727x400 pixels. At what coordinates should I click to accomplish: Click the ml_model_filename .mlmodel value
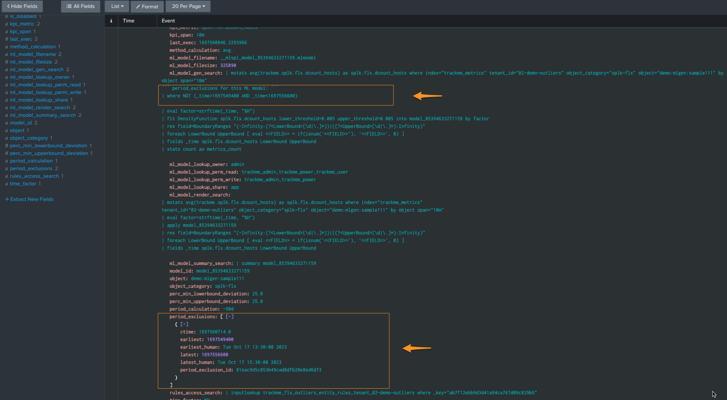pos(268,58)
